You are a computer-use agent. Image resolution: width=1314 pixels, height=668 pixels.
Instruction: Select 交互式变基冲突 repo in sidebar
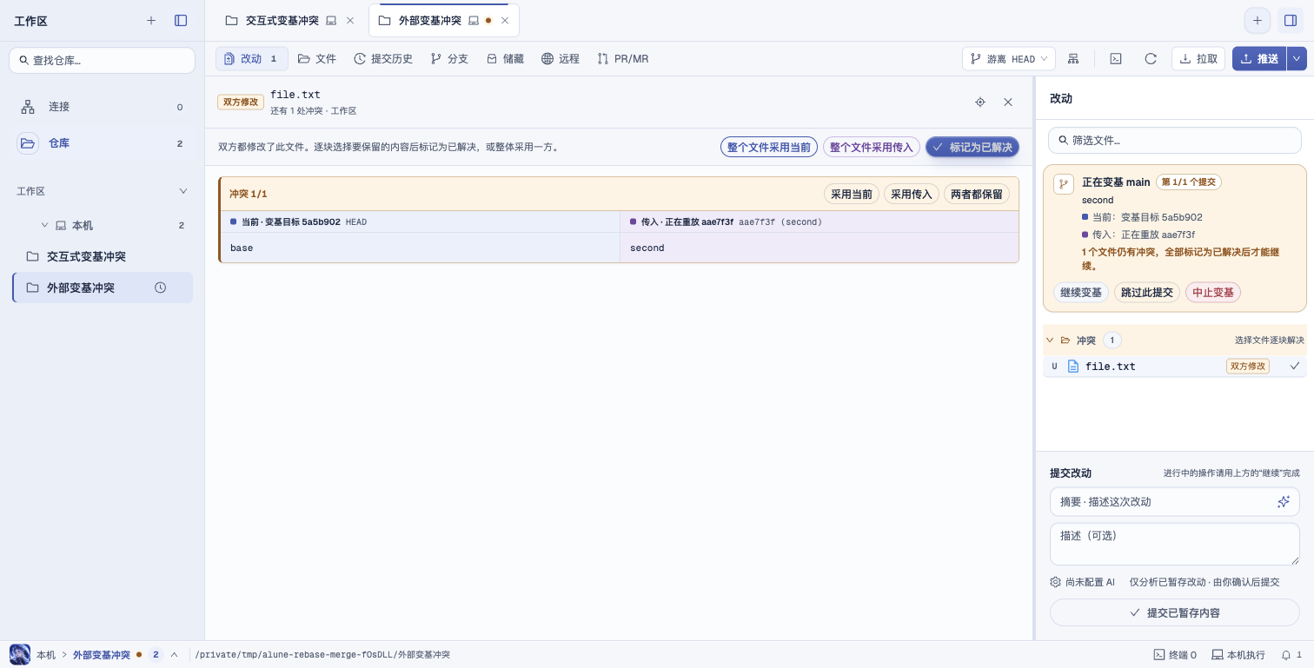[103, 256]
